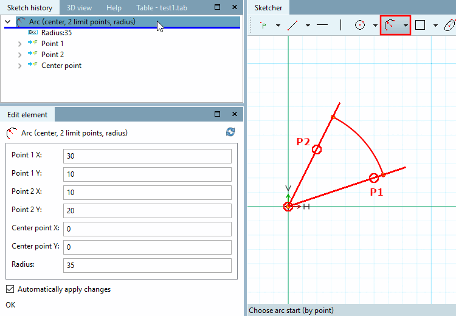Image resolution: width=456 pixels, height=316 pixels.
Task: Select the Arc tool in toolbar
Action: [x=390, y=26]
